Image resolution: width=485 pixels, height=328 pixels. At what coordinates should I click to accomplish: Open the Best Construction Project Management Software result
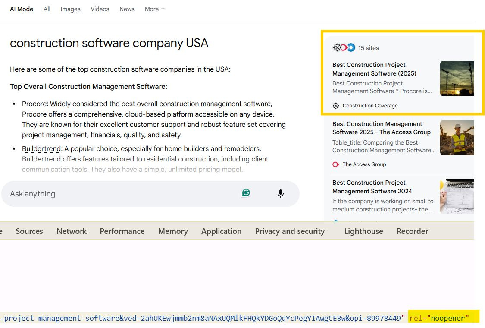tap(373, 69)
